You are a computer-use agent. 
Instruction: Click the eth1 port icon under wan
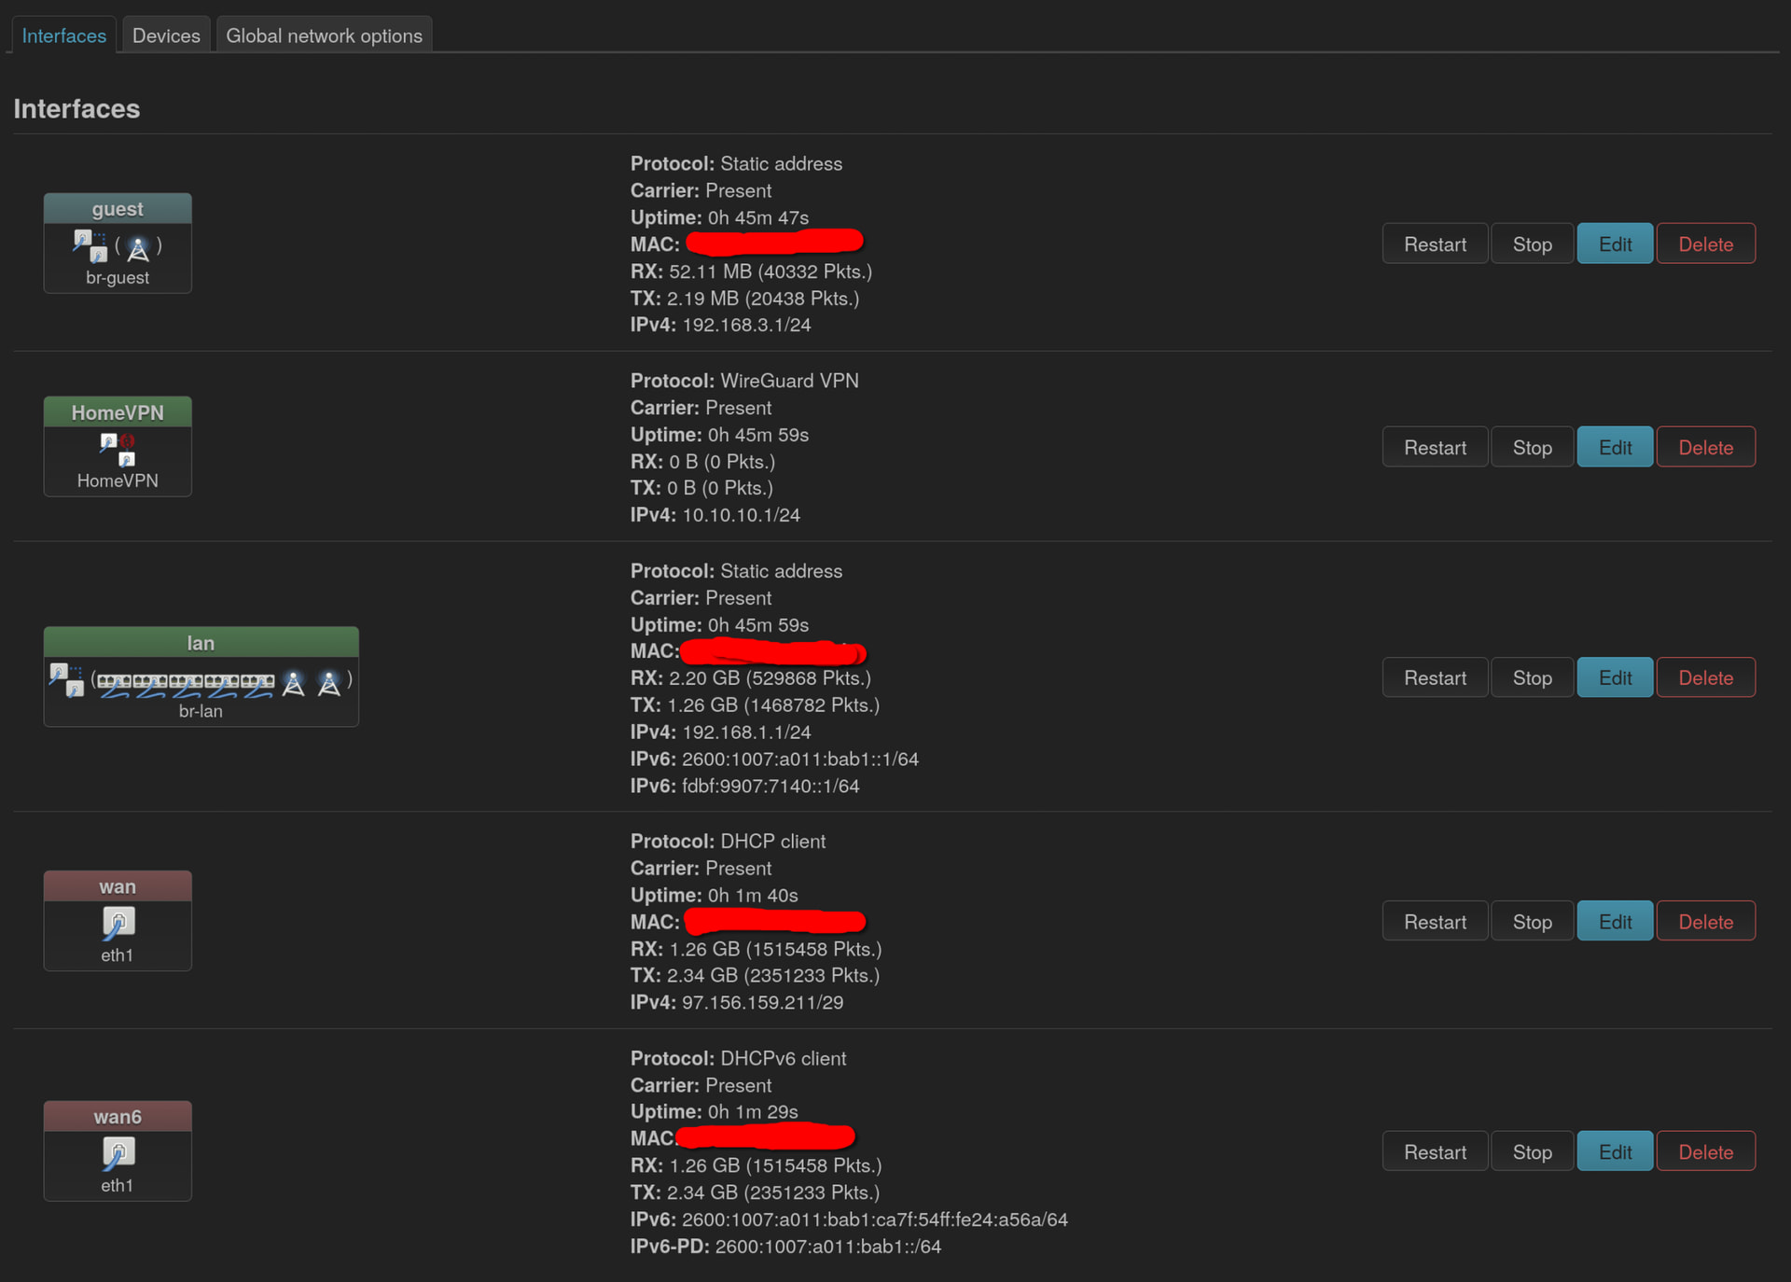tap(118, 923)
